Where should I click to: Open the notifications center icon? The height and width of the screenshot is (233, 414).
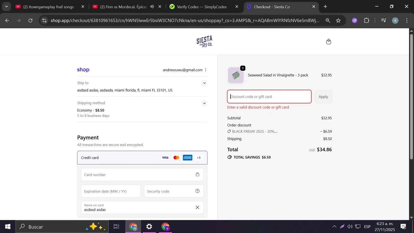(403, 227)
